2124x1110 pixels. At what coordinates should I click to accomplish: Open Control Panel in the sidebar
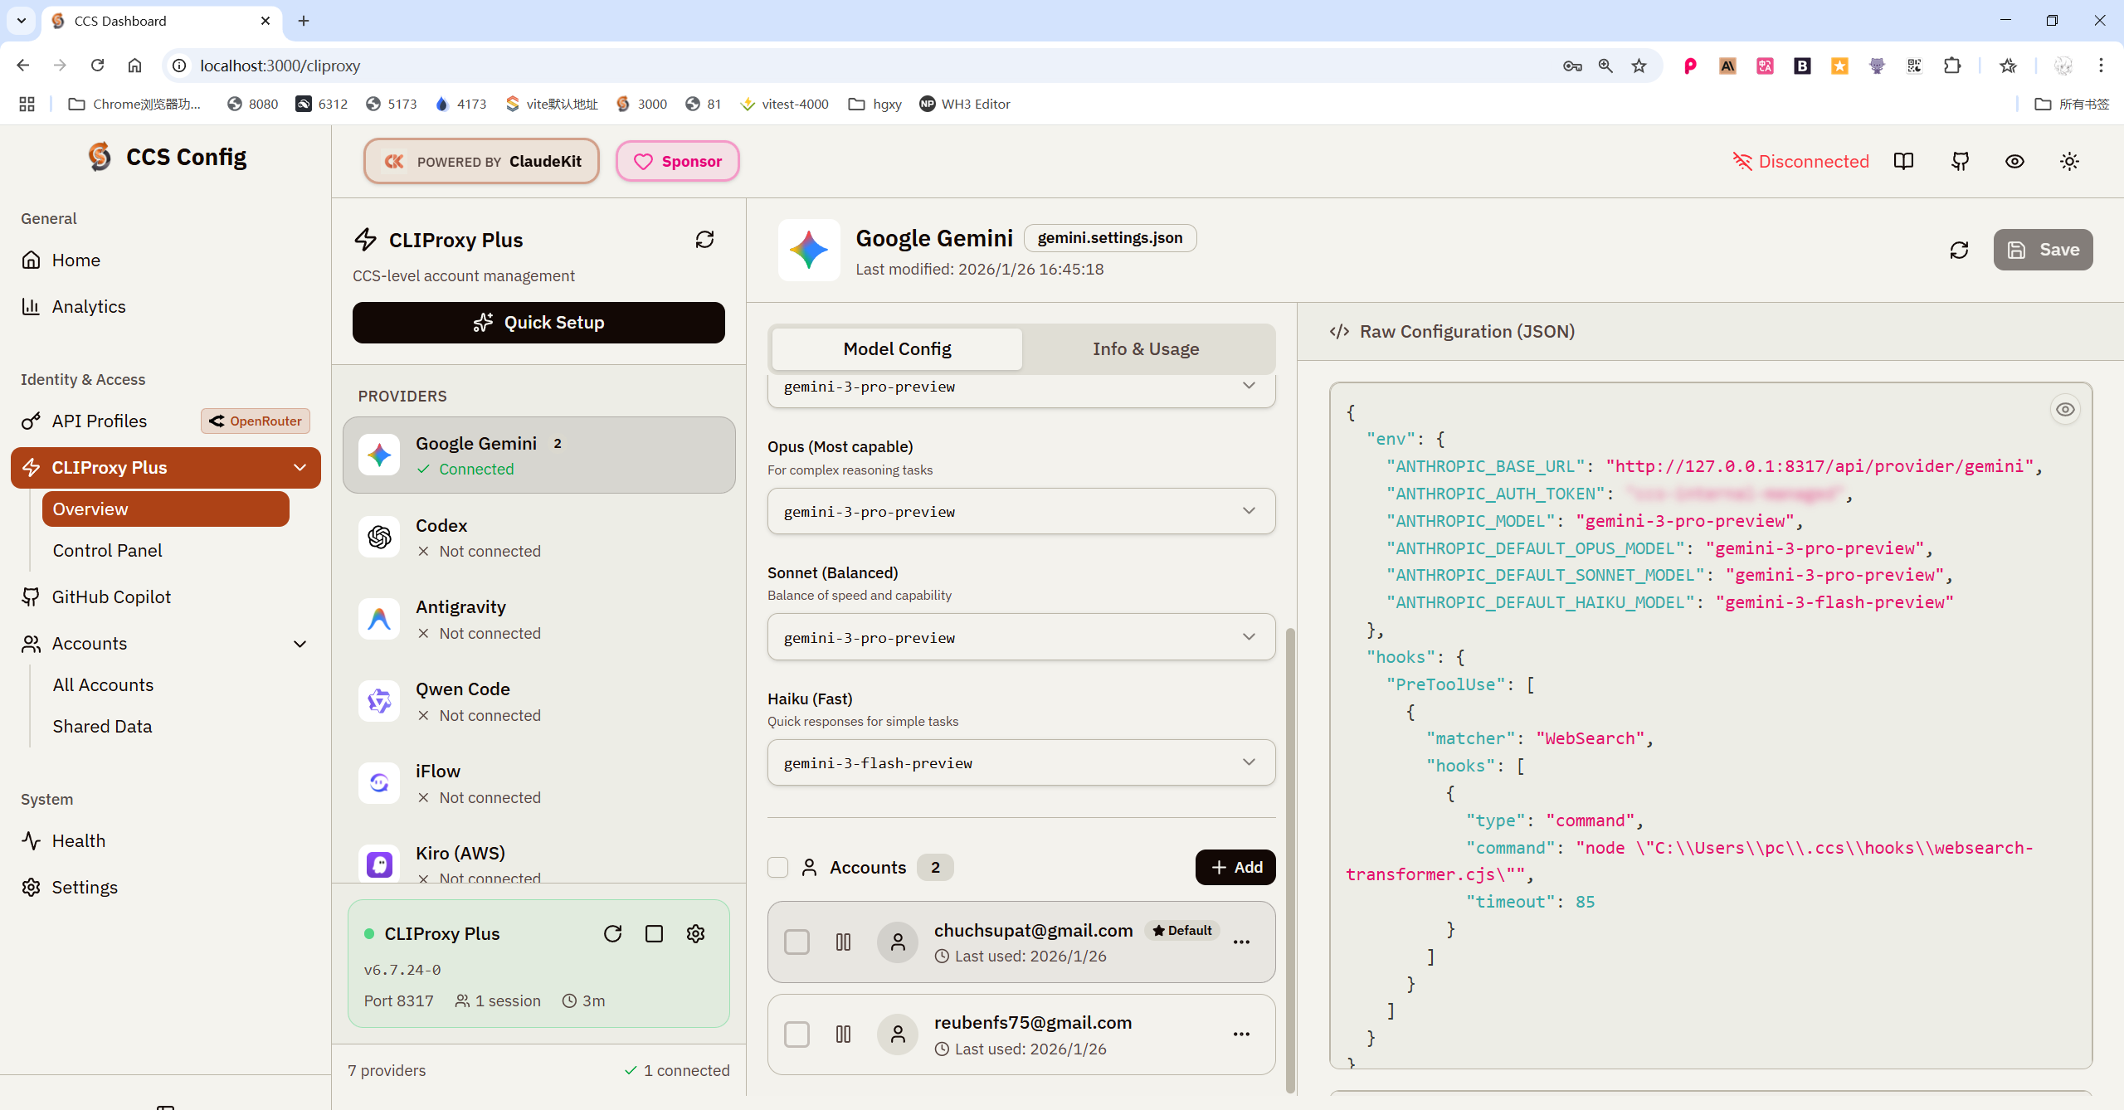(107, 551)
